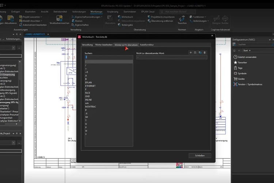Open the Funktionen dropdown in ribbon
Viewport: 274px width, 183px height.
click(198, 17)
